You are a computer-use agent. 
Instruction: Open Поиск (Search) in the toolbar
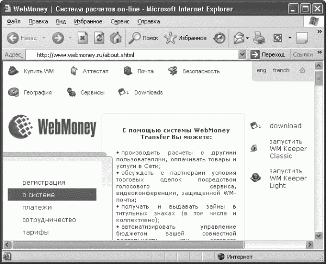click(x=143, y=38)
